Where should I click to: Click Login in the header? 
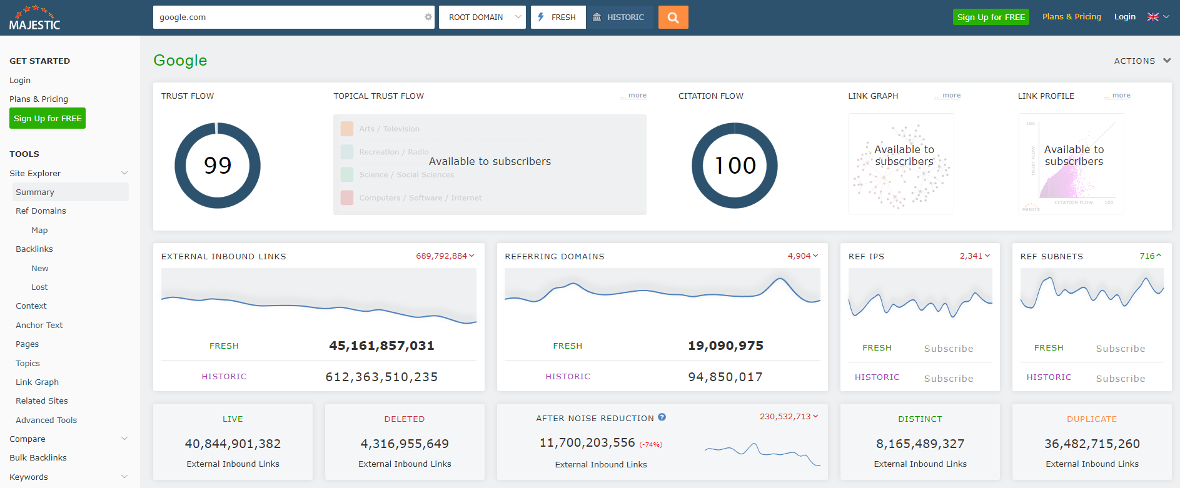[1125, 17]
